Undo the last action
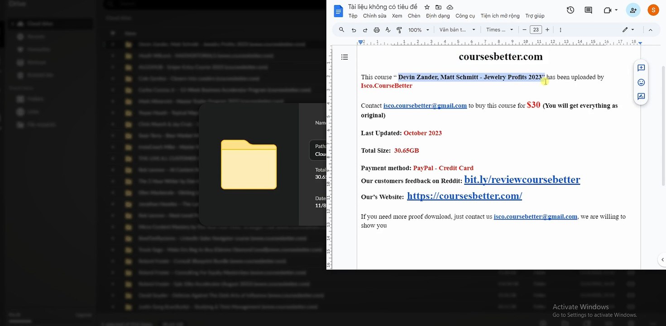This screenshot has height=326, width=666. 354,30
